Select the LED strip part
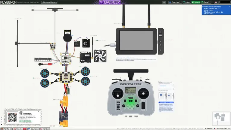Image resolution: width=231 pixels, height=130 pixels. 43,60
